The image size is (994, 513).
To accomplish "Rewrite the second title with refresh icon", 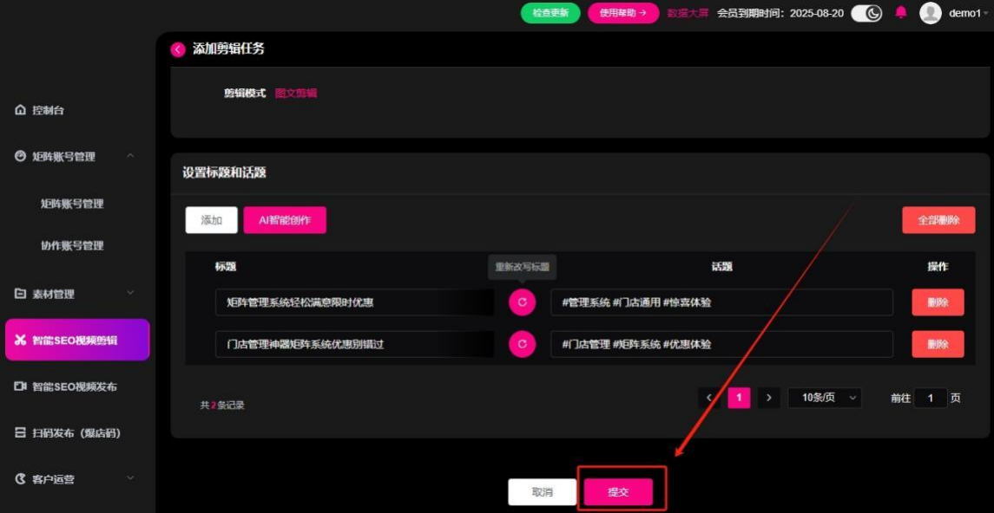I will [522, 344].
